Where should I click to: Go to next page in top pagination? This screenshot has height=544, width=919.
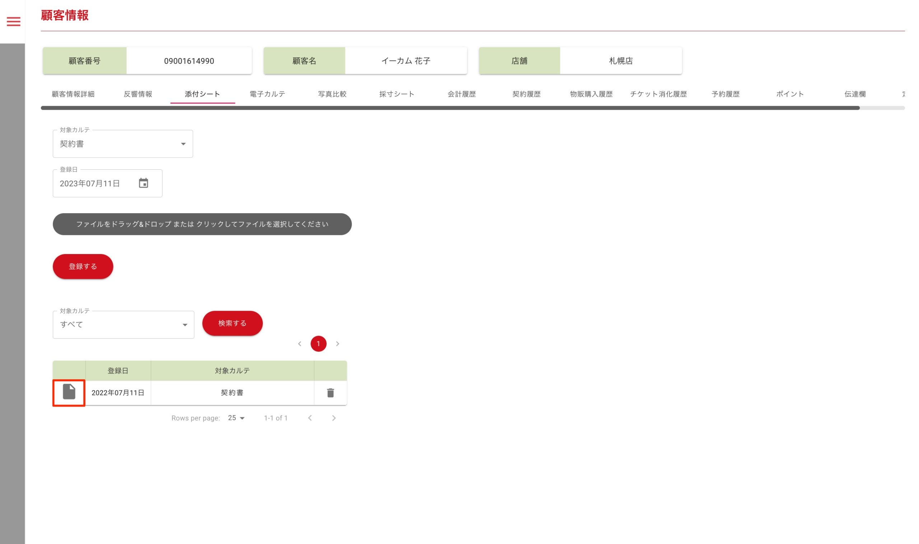click(x=337, y=343)
